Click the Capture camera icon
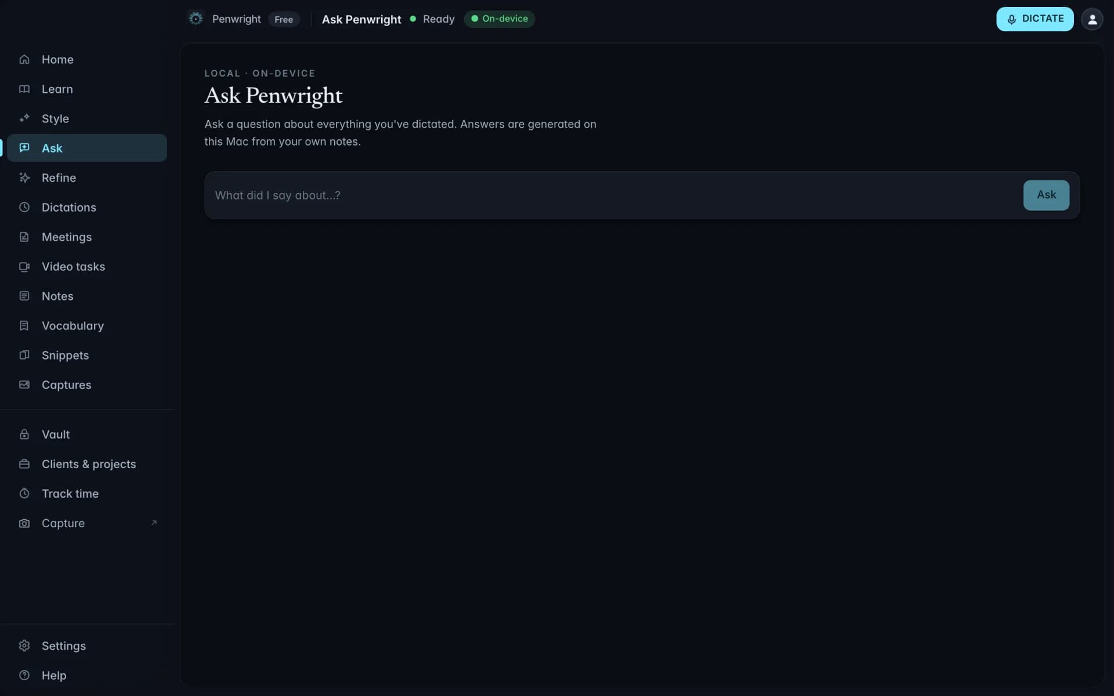 24,523
